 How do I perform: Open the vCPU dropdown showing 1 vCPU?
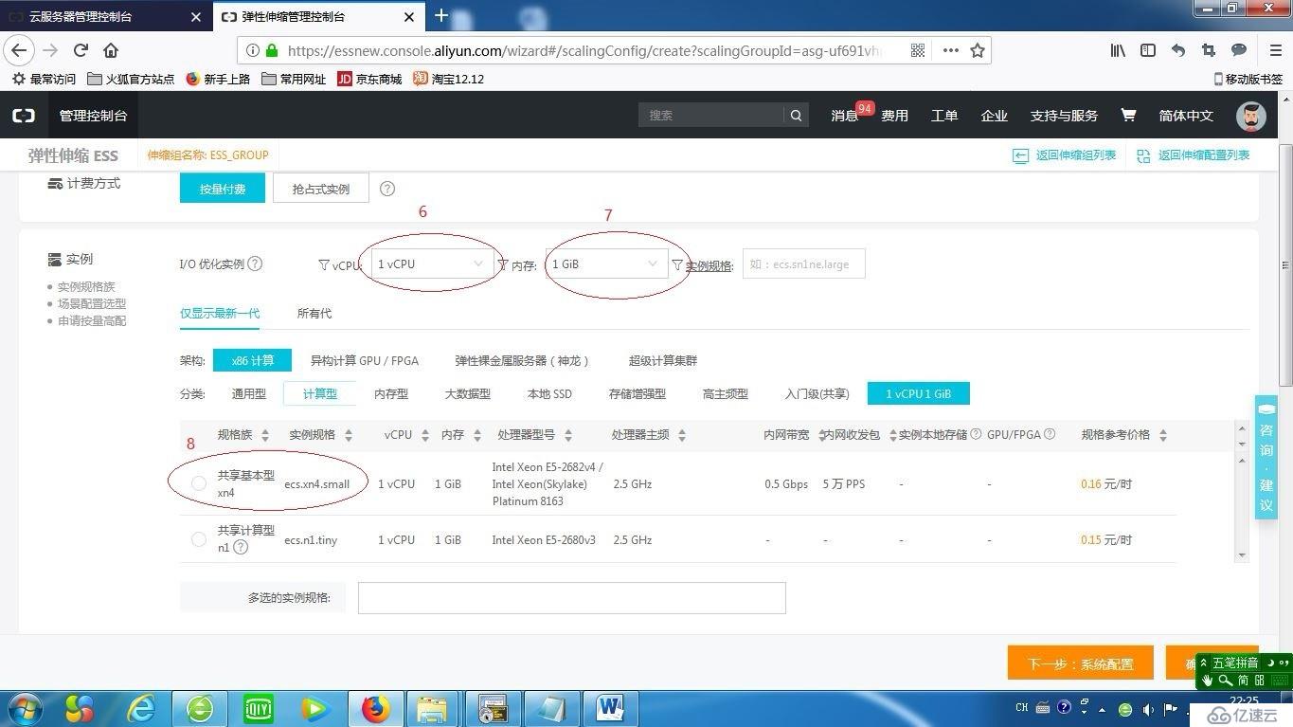pyautogui.click(x=432, y=264)
